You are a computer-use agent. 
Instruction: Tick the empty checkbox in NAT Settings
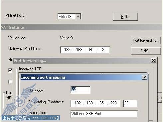(x=10, y=82)
